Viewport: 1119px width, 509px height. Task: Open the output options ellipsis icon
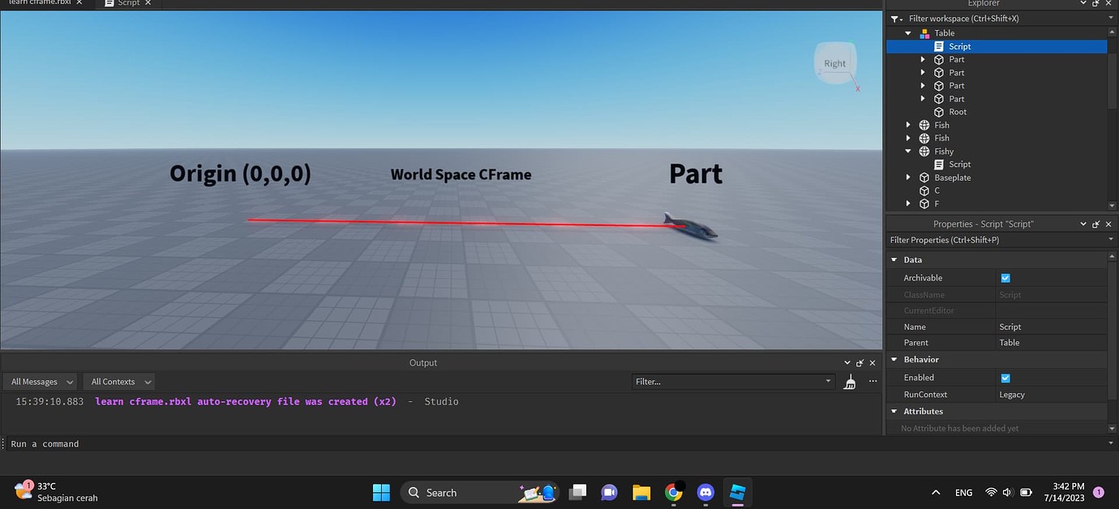[x=872, y=381]
